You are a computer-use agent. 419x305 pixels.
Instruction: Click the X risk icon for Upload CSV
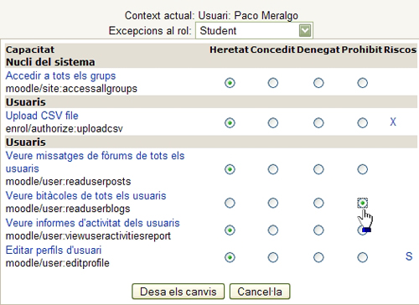pyautogui.click(x=393, y=122)
